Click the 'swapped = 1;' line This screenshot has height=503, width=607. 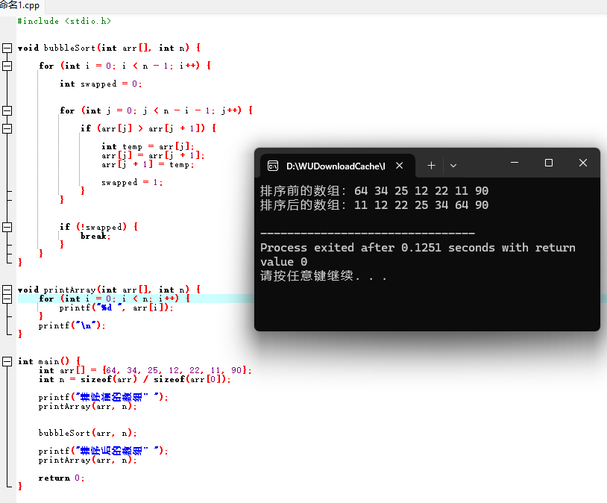(132, 182)
